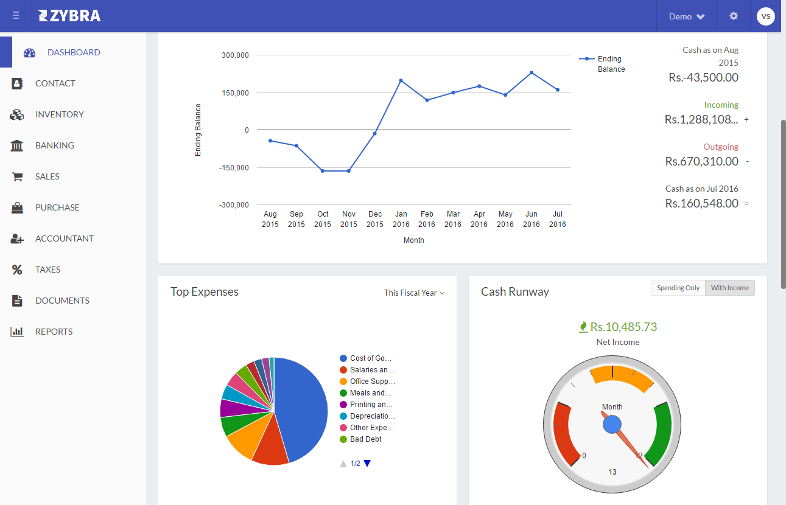
Task: Select the Cost of Go... blue legend swatch
Action: click(343, 358)
